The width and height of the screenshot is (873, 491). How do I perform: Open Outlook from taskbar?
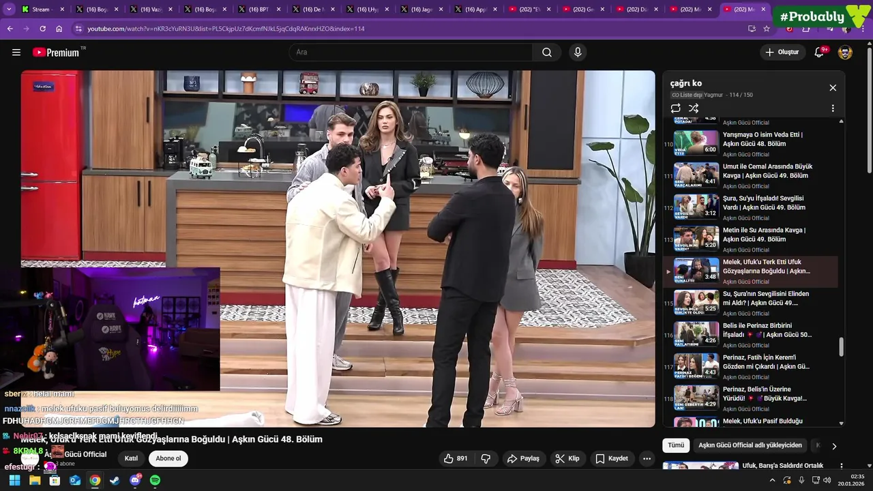coord(75,481)
